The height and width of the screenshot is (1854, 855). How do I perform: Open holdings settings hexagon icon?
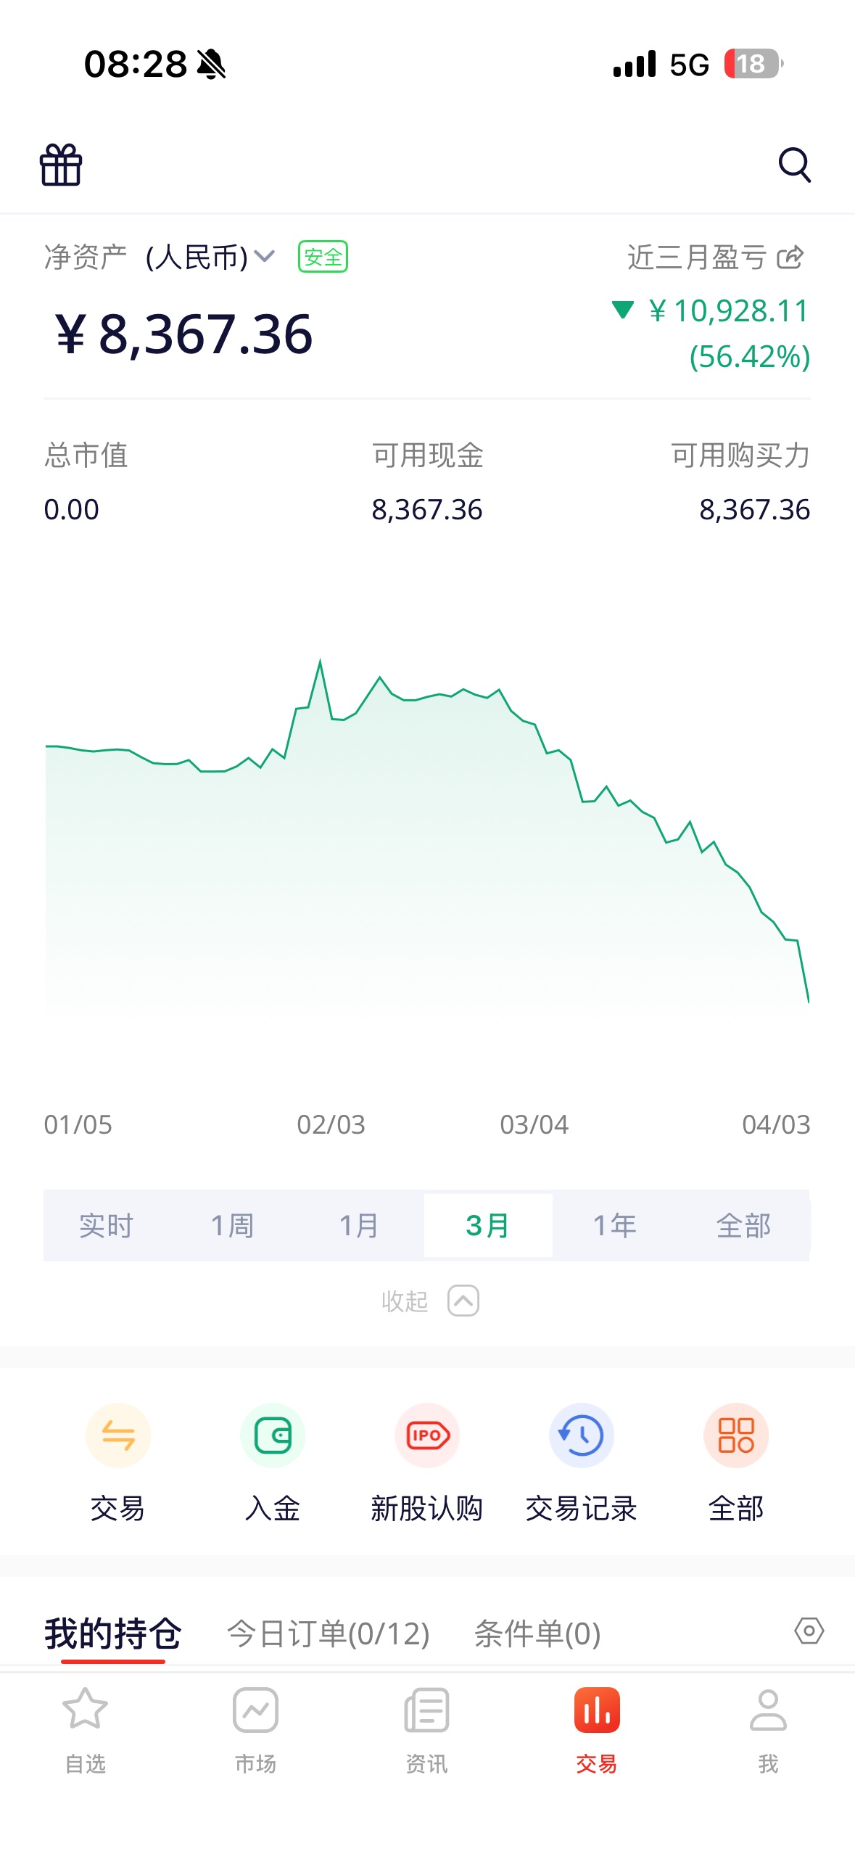(809, 1631)
